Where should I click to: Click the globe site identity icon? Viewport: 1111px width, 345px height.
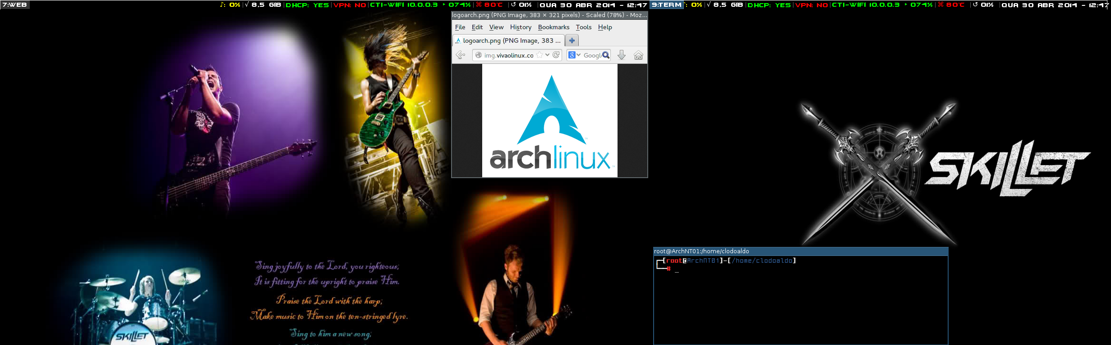[479, 55]
